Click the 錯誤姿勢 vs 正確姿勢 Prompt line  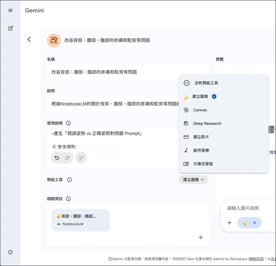click(x=97, y=134)
